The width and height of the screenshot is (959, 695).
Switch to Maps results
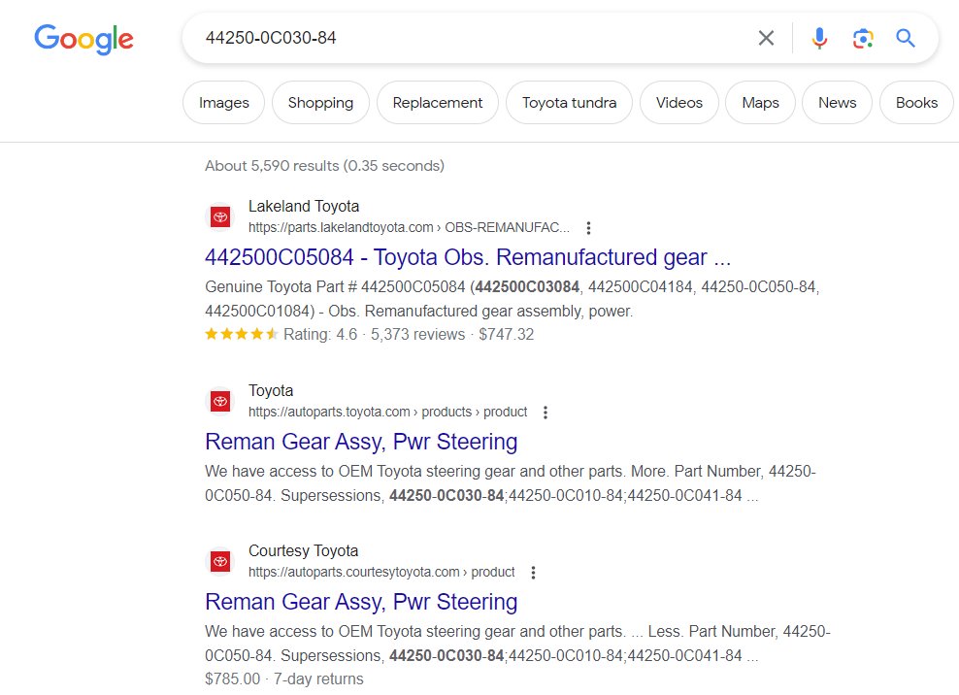coord(760,102)
